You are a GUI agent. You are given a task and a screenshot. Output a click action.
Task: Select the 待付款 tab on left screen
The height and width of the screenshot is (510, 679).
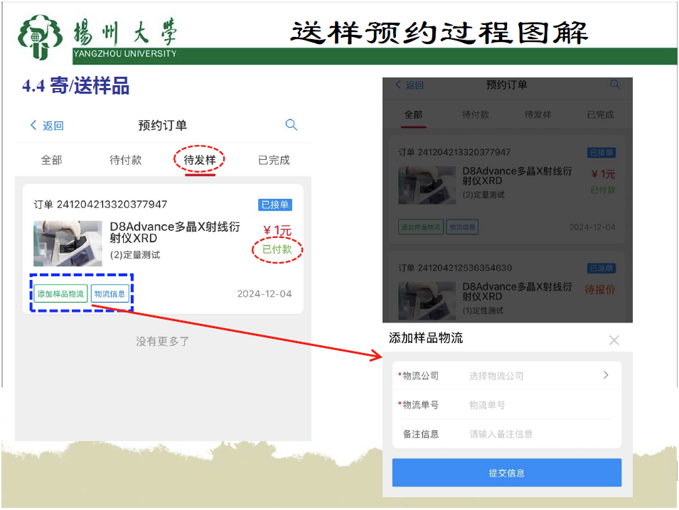point(126,161)
